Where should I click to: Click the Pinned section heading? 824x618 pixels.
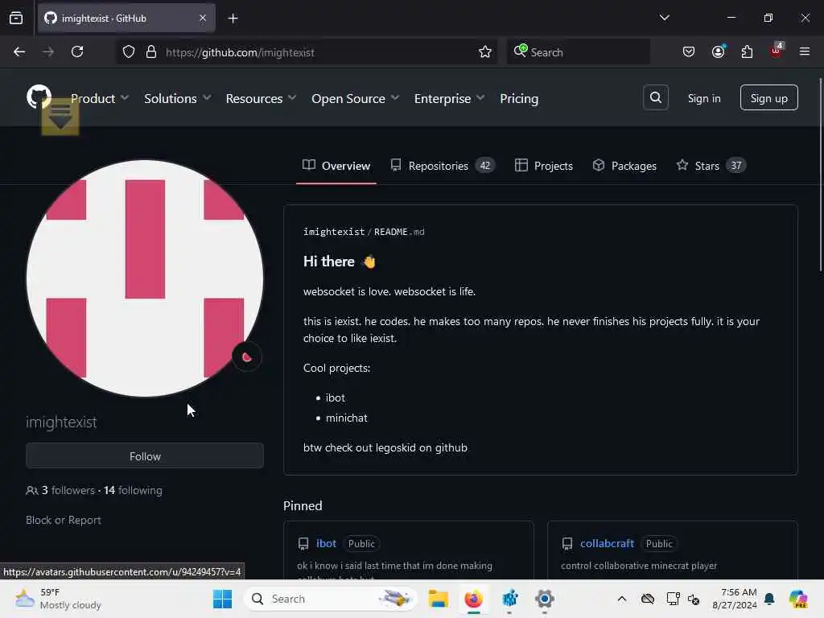303,505
